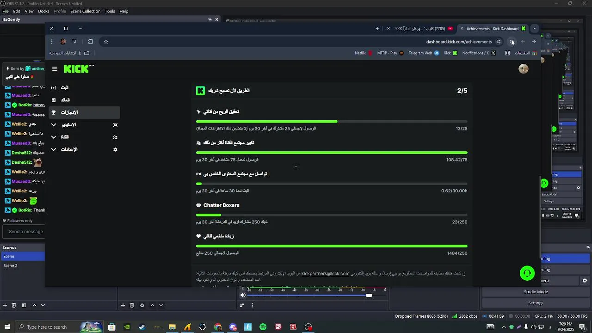Open the OBS Docks menu
This screenshot has height=333, width=592.
tap(43, 11)
